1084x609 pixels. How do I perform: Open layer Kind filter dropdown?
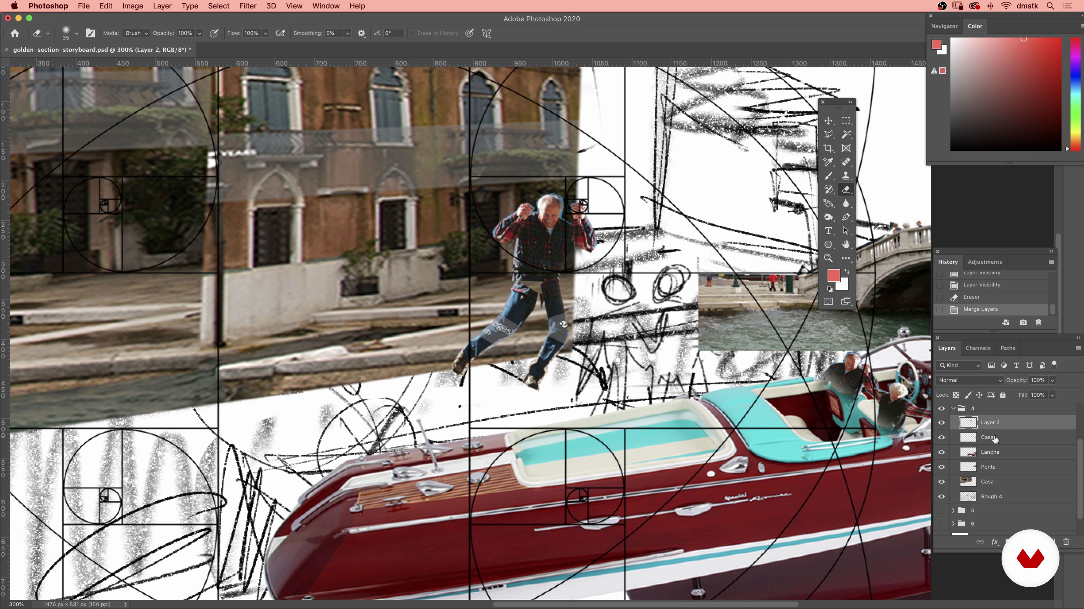tap(959, 365)
